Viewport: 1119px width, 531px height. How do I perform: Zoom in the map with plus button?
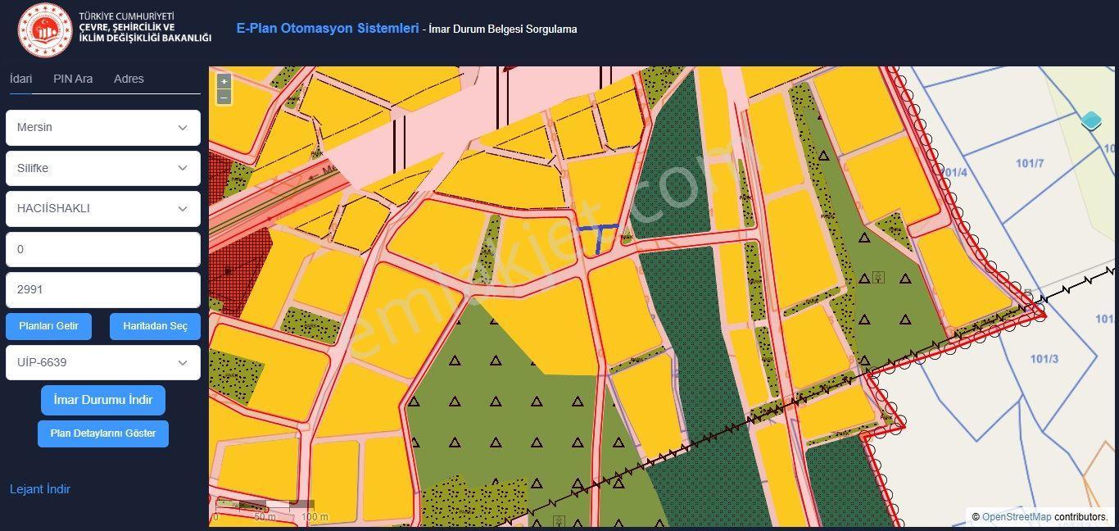(224, 81)
